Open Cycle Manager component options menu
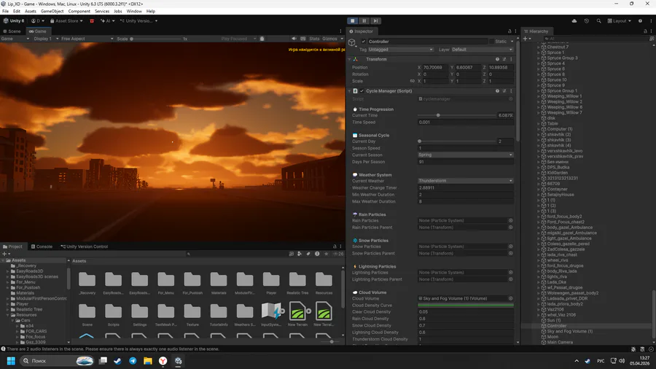This screenshot has height=369, width=656. coord(510,91)
